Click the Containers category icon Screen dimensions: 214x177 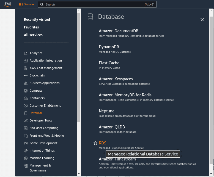point(26,98)
